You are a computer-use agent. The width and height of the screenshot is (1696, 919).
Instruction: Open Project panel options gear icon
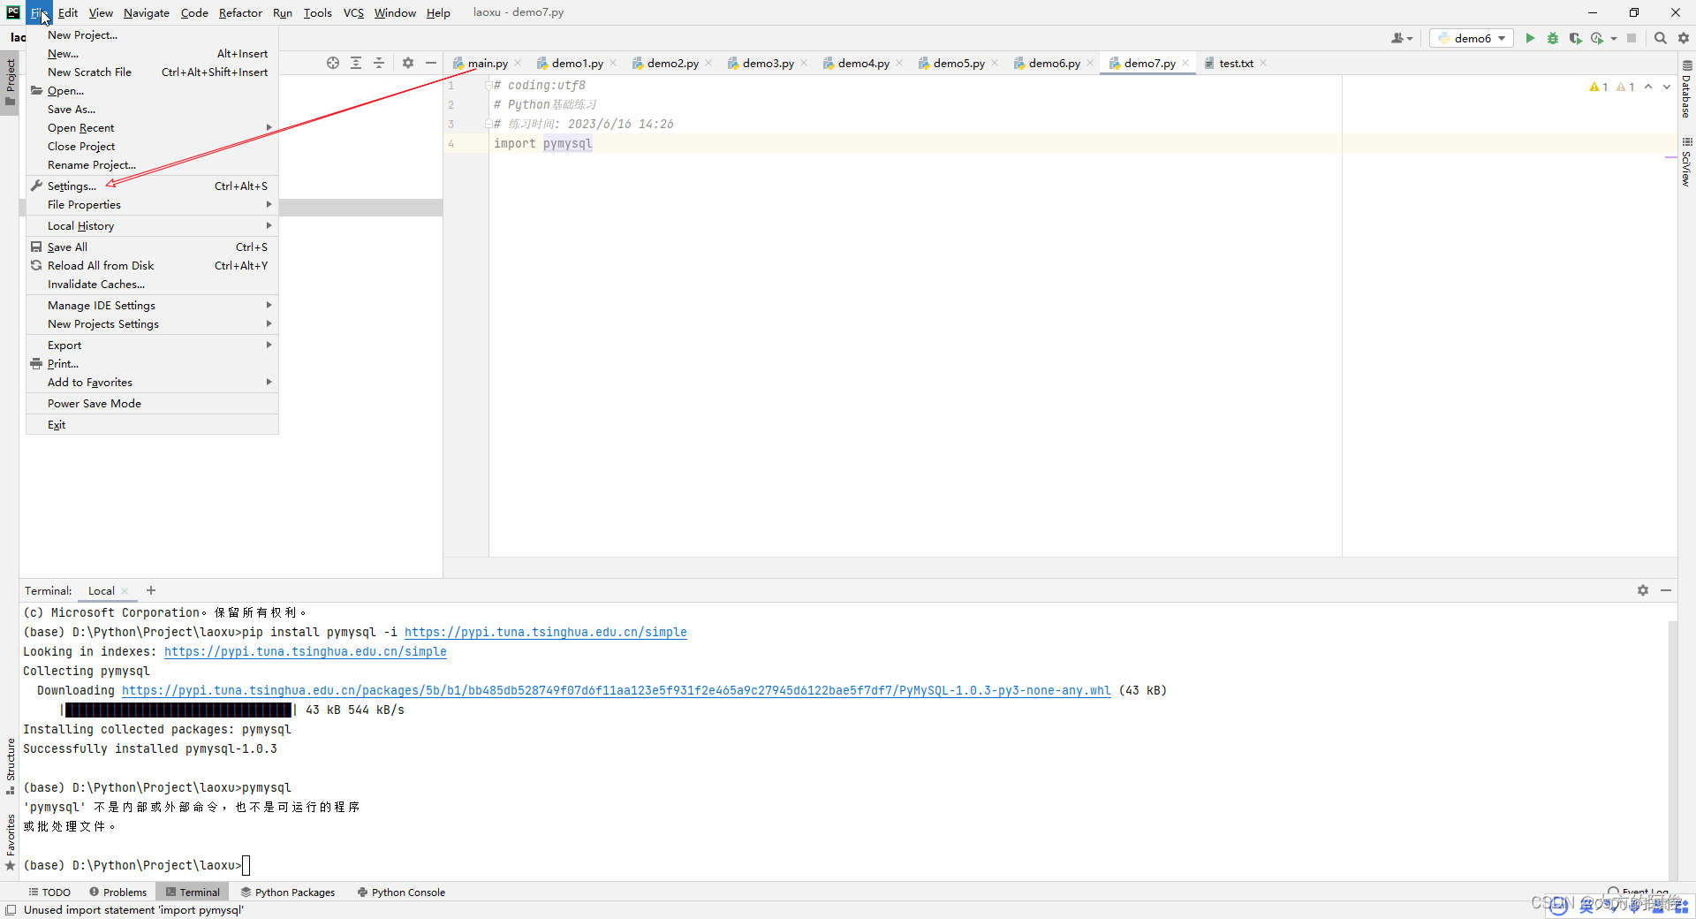click(408, 63)
